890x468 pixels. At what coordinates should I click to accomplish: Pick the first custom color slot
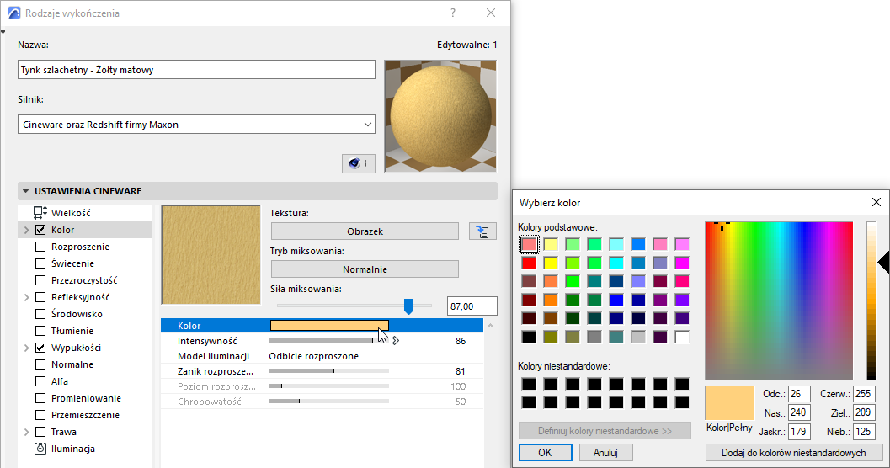(529, 384)
